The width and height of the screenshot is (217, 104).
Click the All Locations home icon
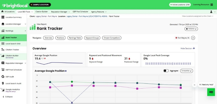2,12
